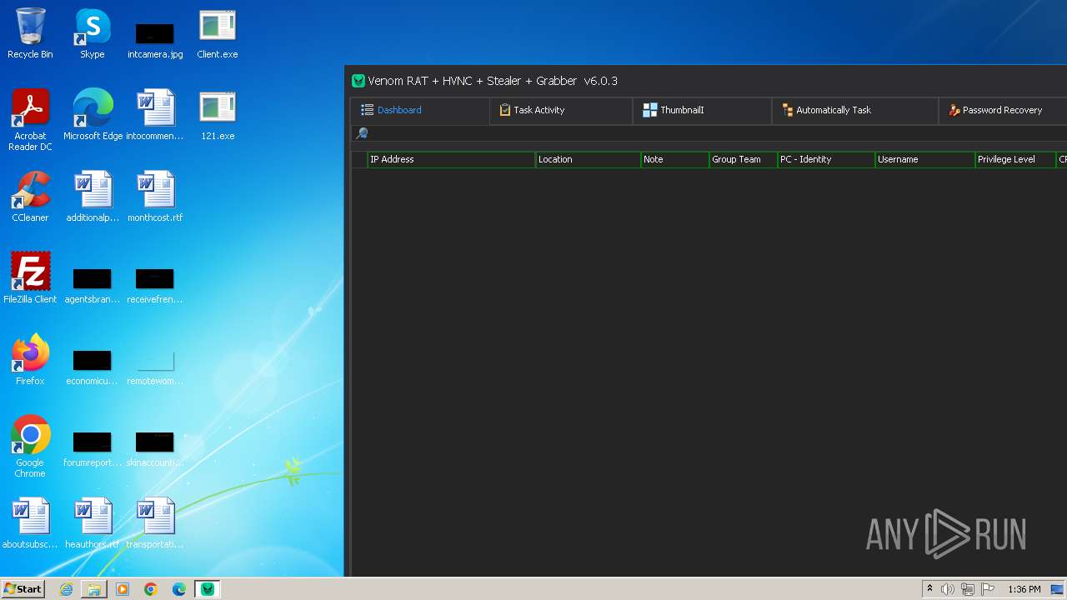The width and height of the screenshot is (1067, 600).
Task: Open the volume control in system tray
Action: 948,589
